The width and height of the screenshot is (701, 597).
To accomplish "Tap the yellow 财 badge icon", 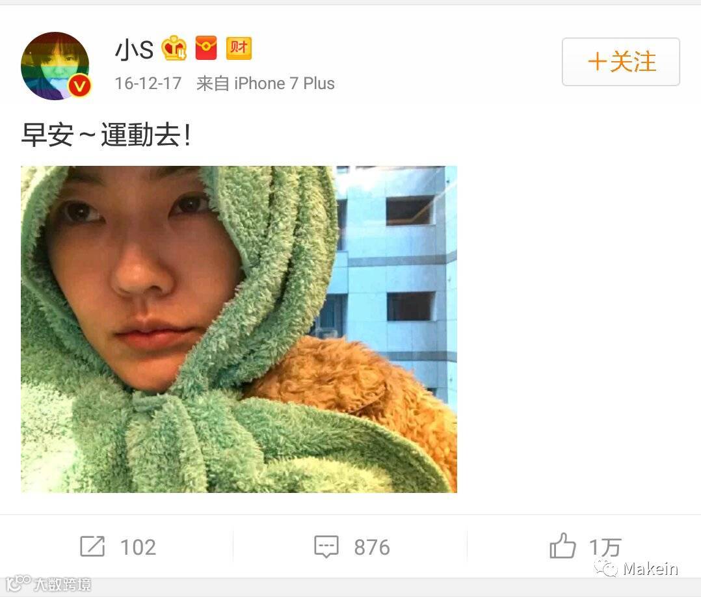I will pyautogui.click(x=239, y=48).
